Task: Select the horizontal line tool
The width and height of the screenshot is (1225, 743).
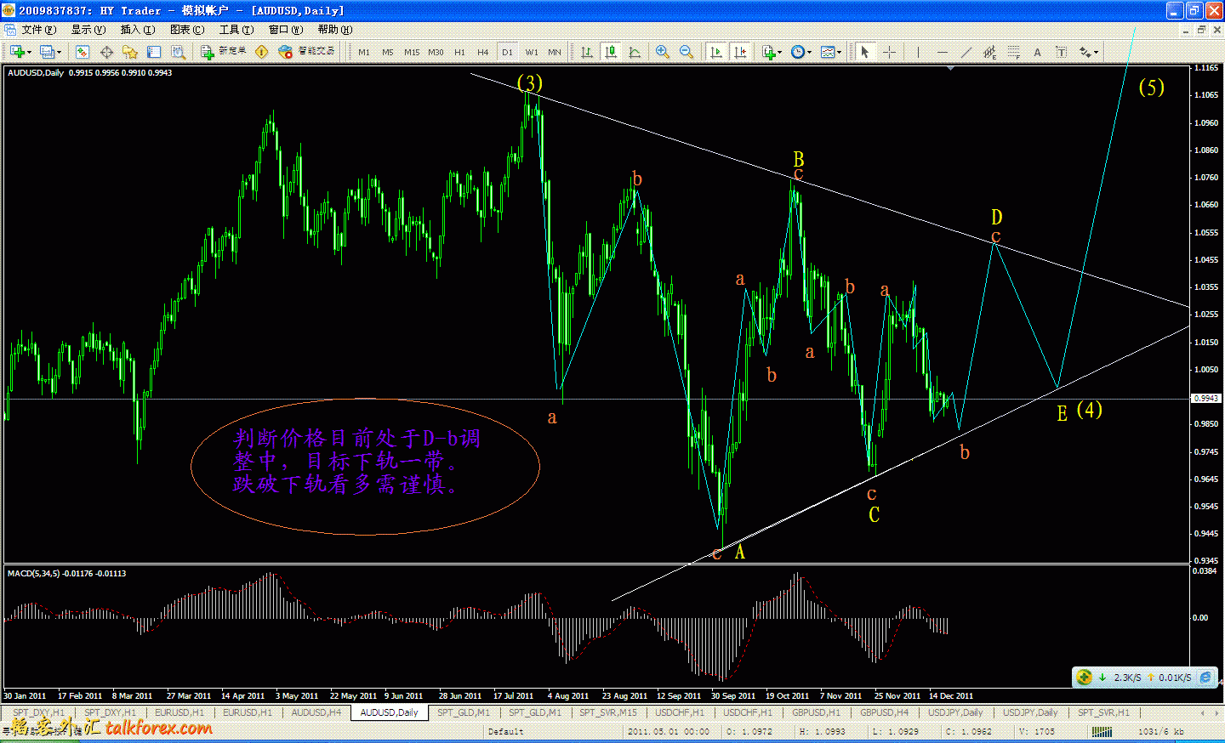Action: coord(942,52)
